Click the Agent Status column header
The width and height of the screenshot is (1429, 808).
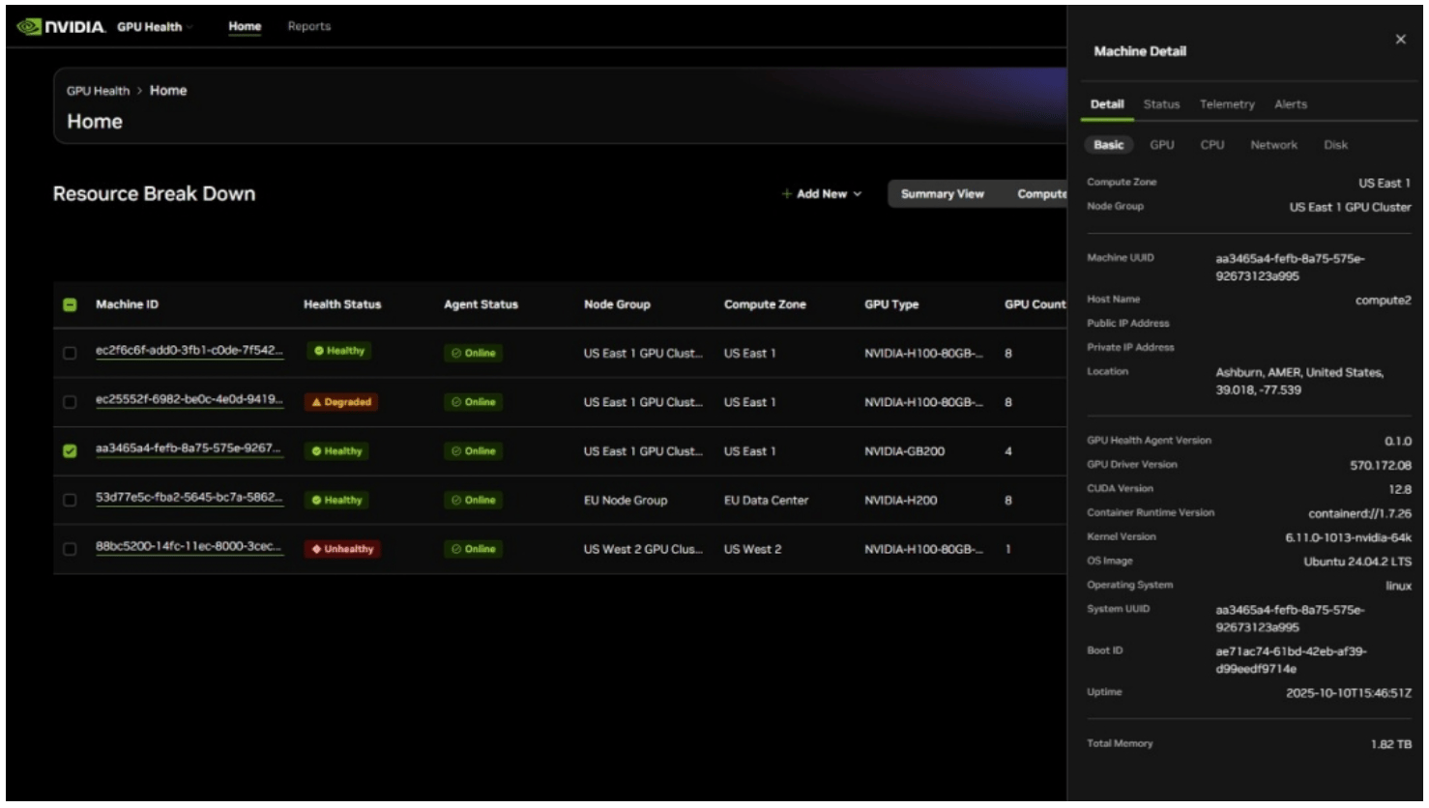point(481,304)
